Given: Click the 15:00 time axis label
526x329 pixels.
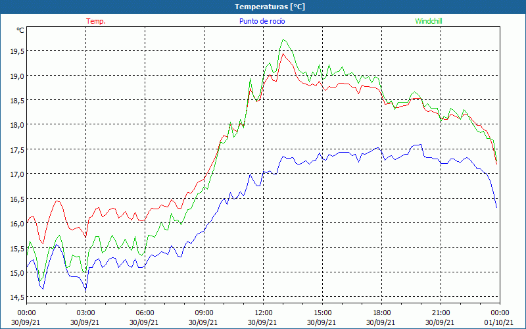Looking at the screenshot, I should point(323,313).
